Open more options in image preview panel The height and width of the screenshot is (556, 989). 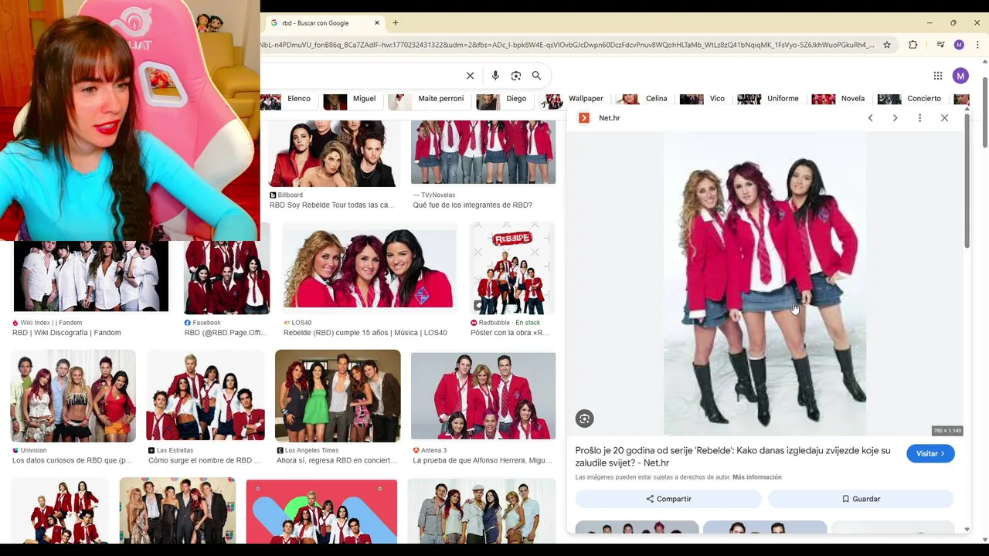pos(919,118)
